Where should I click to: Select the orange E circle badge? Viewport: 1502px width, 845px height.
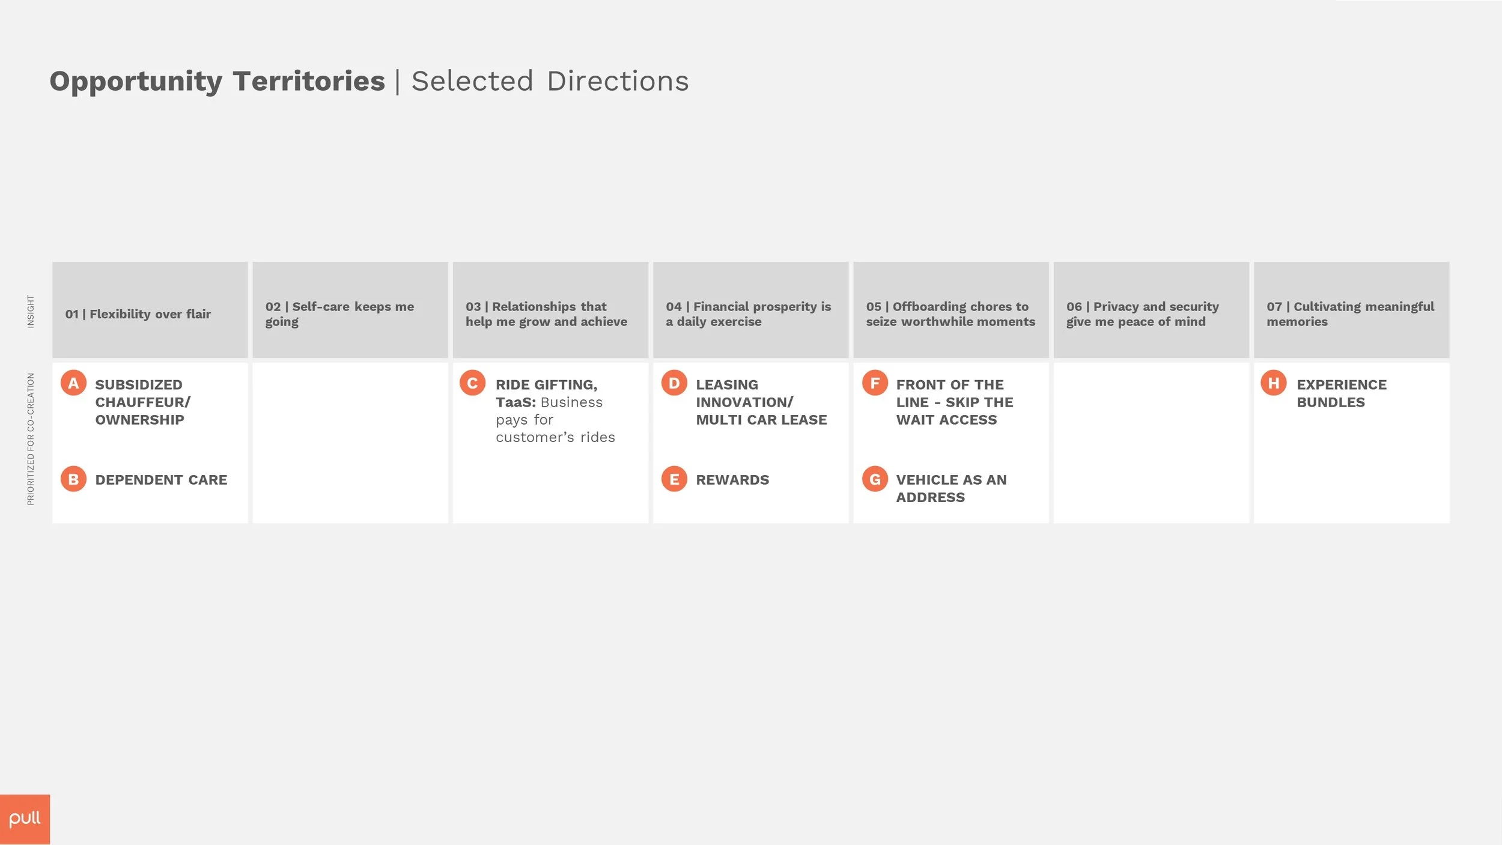point(674,479)
